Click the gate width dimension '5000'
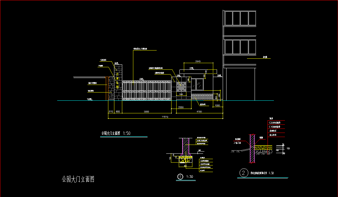Image resolution: width=338 pixels, height=197 pixels. (146, 112)
